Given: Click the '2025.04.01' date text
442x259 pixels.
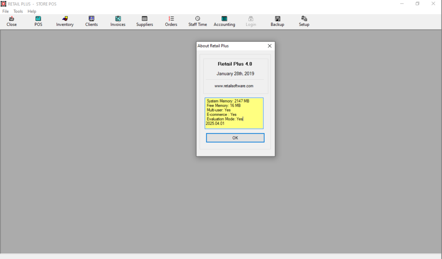Looking at the screenshot, I should coord(215,124).
